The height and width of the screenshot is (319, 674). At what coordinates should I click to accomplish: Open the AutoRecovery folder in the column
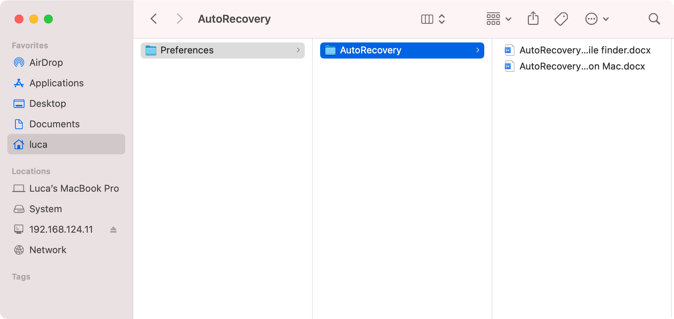pyautogui.click(x=371, y=50)
